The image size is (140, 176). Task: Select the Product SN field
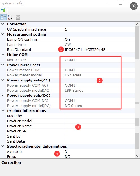(x=99, y=131)
